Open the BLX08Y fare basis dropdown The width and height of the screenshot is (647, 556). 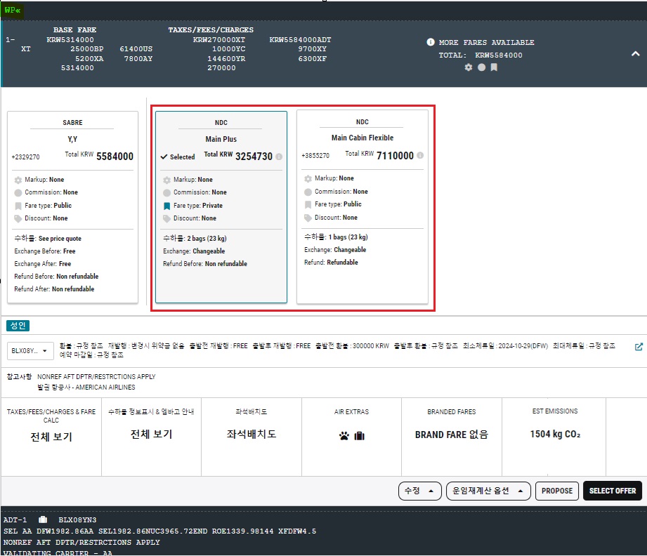click(30, 350)
